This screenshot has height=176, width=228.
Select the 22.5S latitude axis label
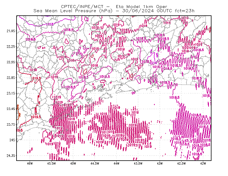coord(11,62)
